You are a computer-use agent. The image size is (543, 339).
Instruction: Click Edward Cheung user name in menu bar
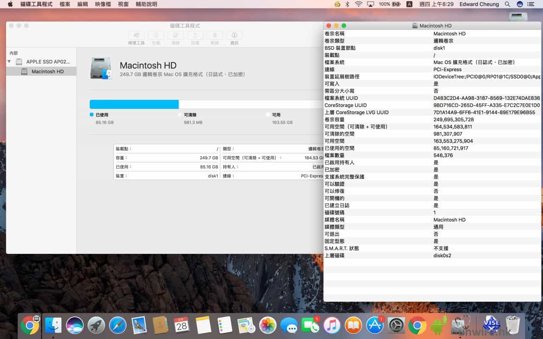click(479, 4)
